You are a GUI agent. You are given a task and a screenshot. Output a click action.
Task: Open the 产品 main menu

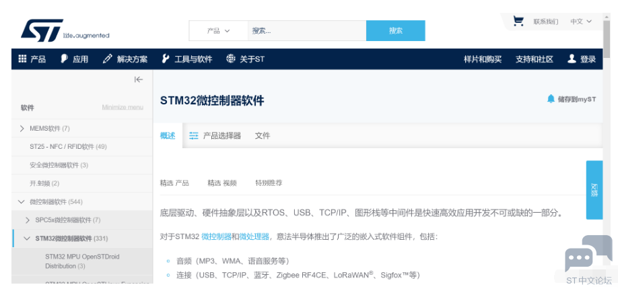(32, 59)
